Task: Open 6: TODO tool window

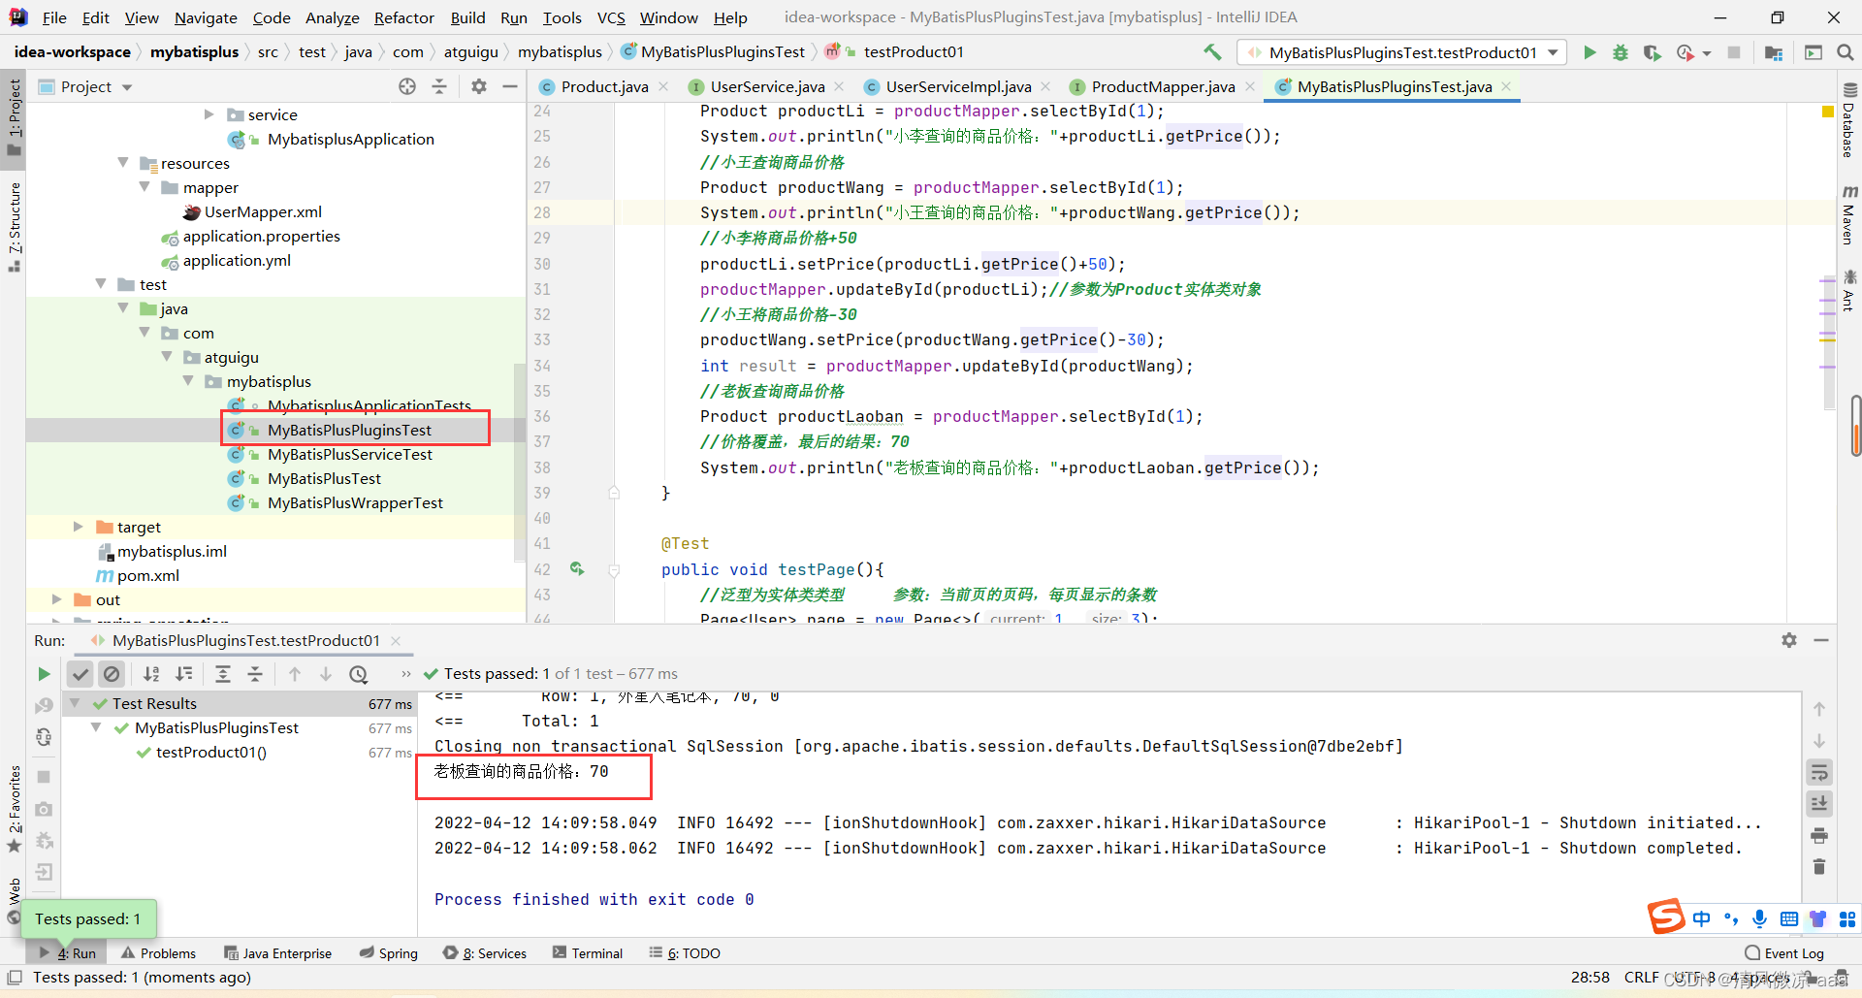Action: click(x=685, y=953)
